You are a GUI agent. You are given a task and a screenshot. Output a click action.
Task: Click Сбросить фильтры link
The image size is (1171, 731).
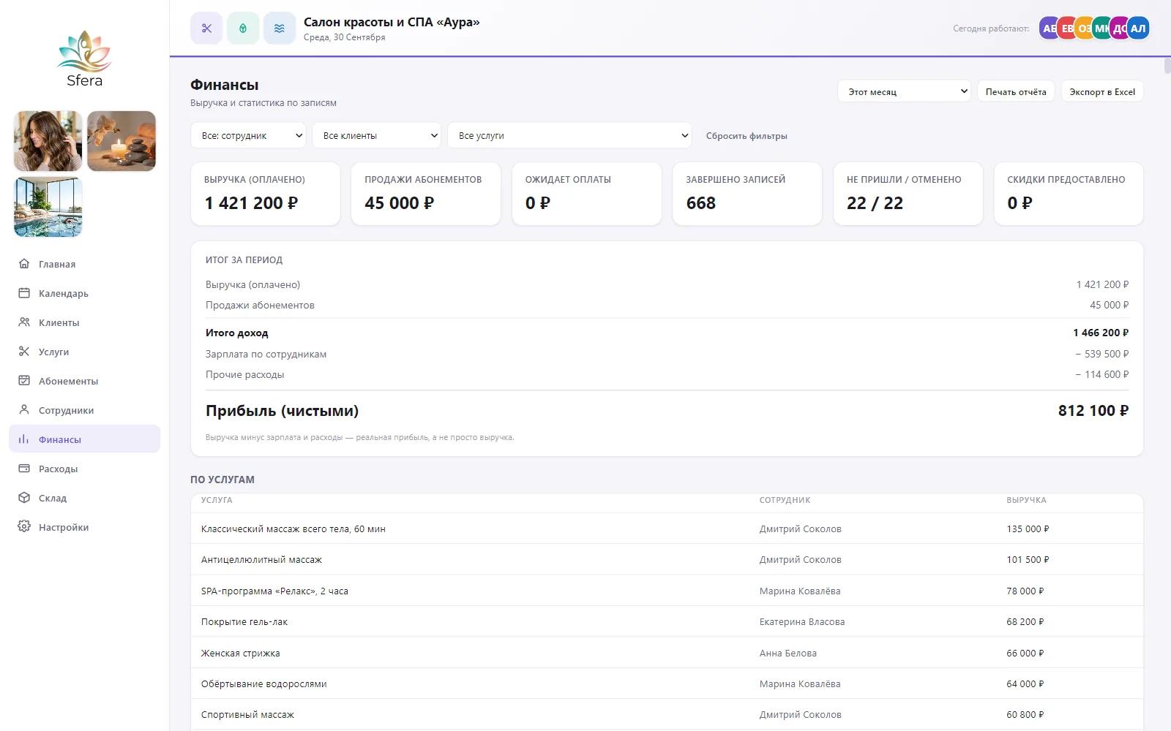[747, 136]
